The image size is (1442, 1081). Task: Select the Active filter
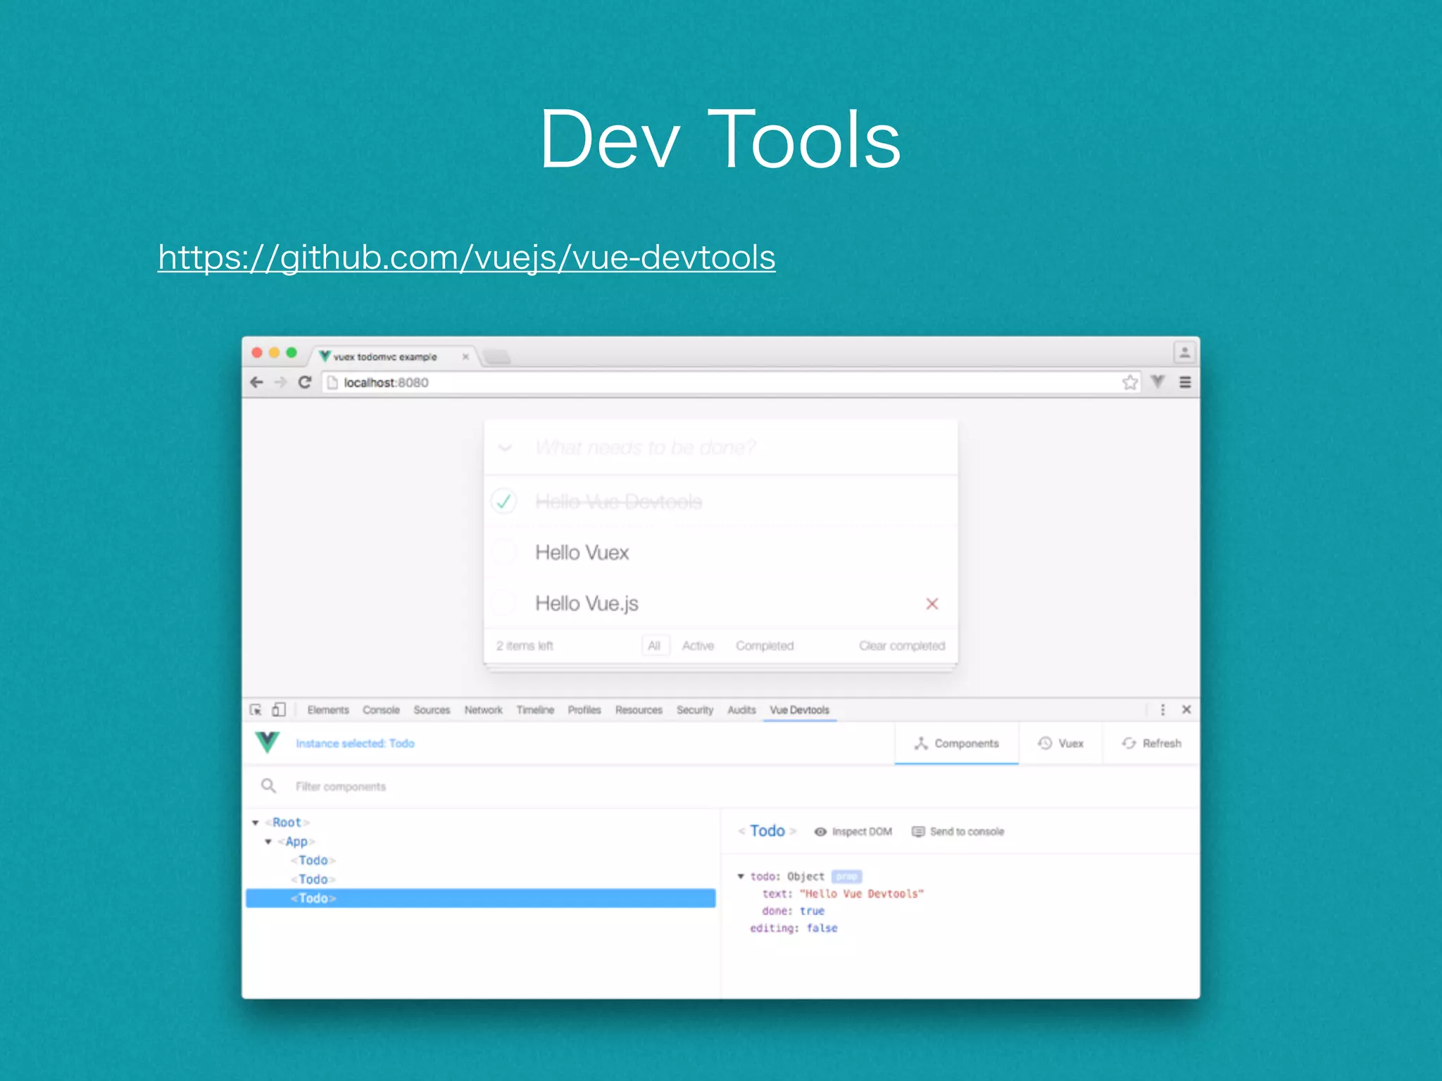pyautogui.click(x=698, y=645)
